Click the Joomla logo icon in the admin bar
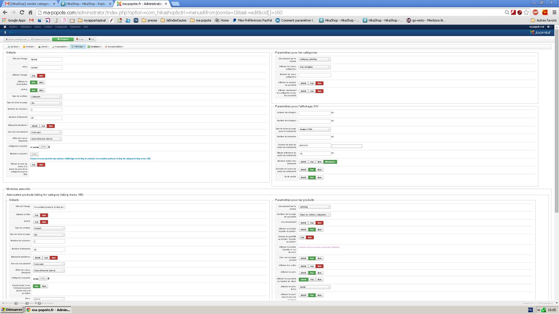This screenshot has width=559, height=314. click(x=5, y=27)
